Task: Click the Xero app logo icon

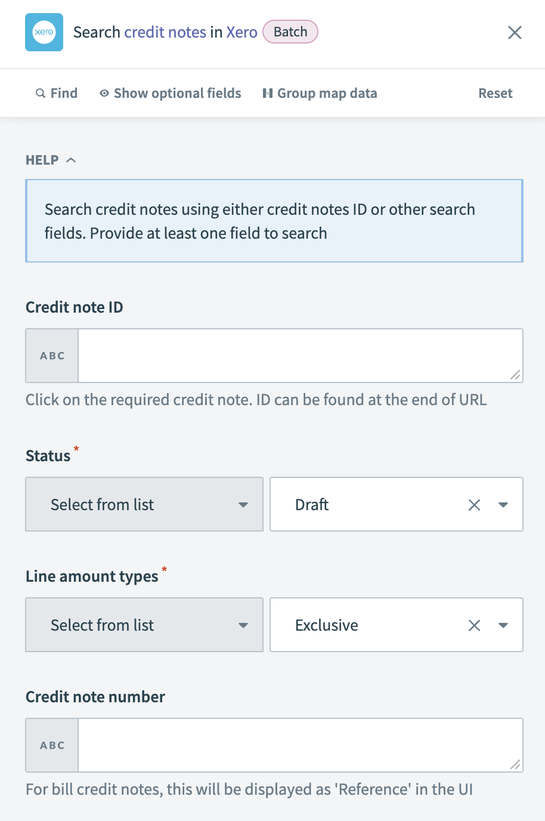Action: tap(44, 32)
